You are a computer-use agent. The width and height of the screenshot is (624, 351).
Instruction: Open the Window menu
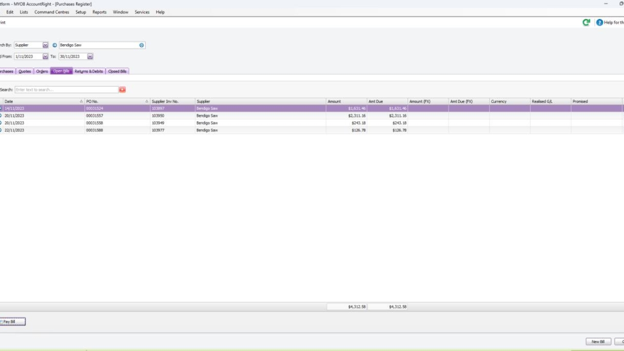(x=121, y=12)
